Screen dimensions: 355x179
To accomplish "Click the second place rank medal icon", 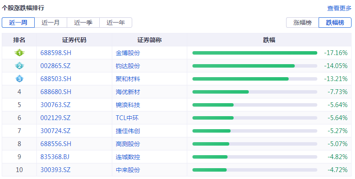I will coord(19,66).
